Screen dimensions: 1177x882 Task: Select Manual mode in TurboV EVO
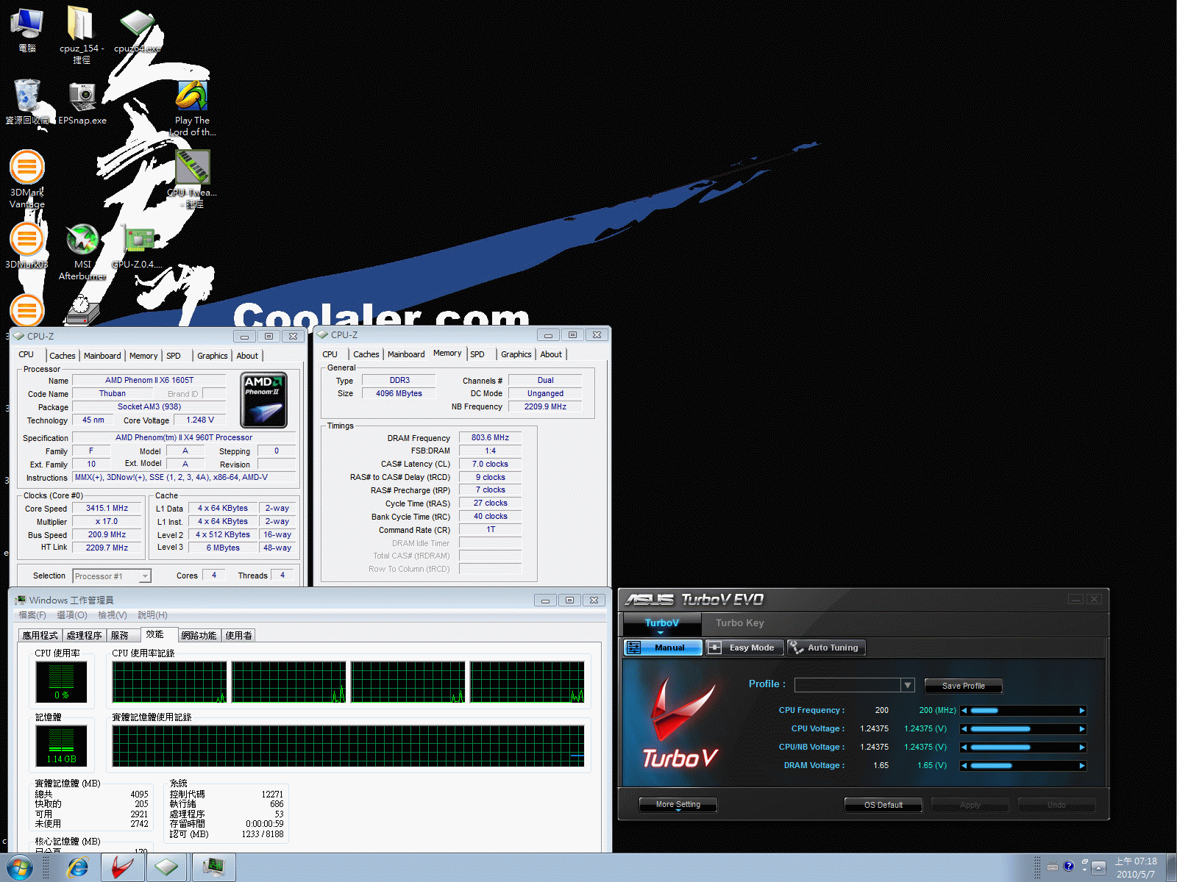click(x=663, y=648)
